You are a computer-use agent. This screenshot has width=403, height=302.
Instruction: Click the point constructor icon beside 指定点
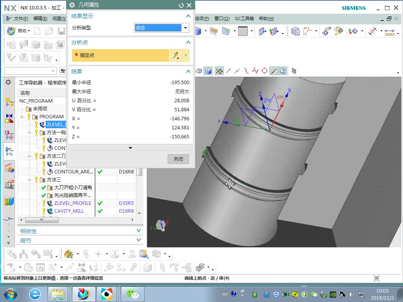point(176,55)
